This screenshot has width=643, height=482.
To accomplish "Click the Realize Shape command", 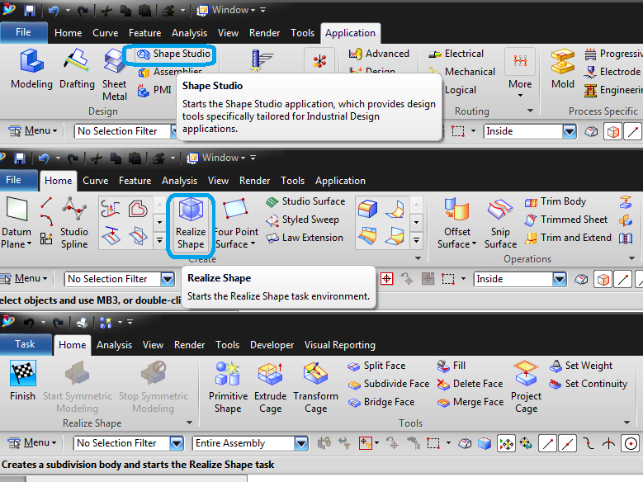I will [x=191, y=224].
